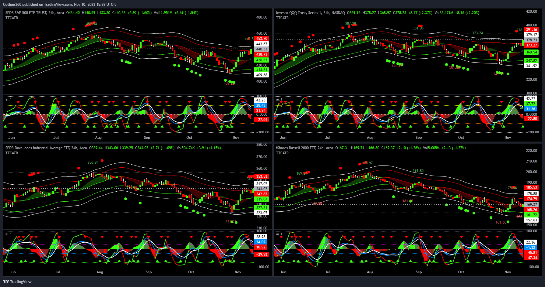Click the ai.1 oscillator label on Russell chart
The height and width of the screenshot is (287, 545).
279,234
